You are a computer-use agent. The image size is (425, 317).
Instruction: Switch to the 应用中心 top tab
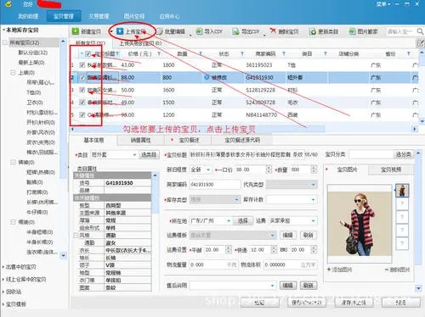(x=169, y=16)
